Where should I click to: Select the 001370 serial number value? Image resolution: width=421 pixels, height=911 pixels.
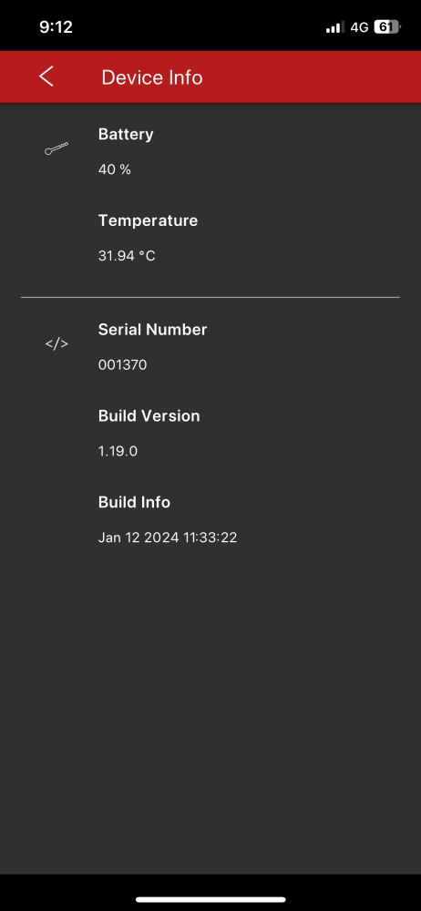coord(123,365)
